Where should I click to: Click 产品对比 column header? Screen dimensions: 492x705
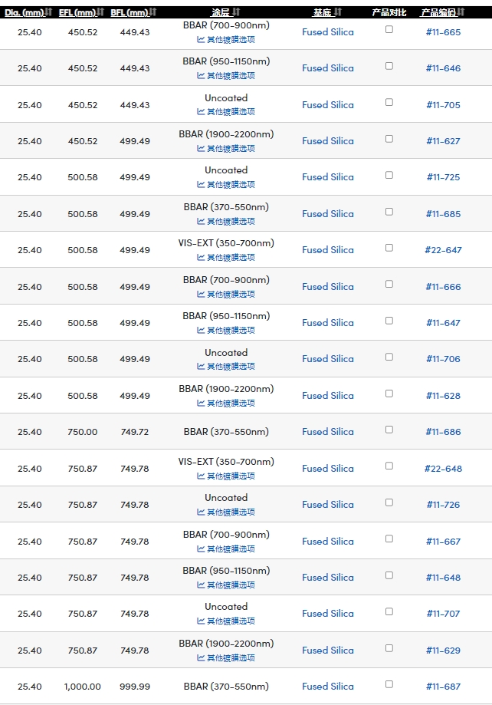click(389, 12)
